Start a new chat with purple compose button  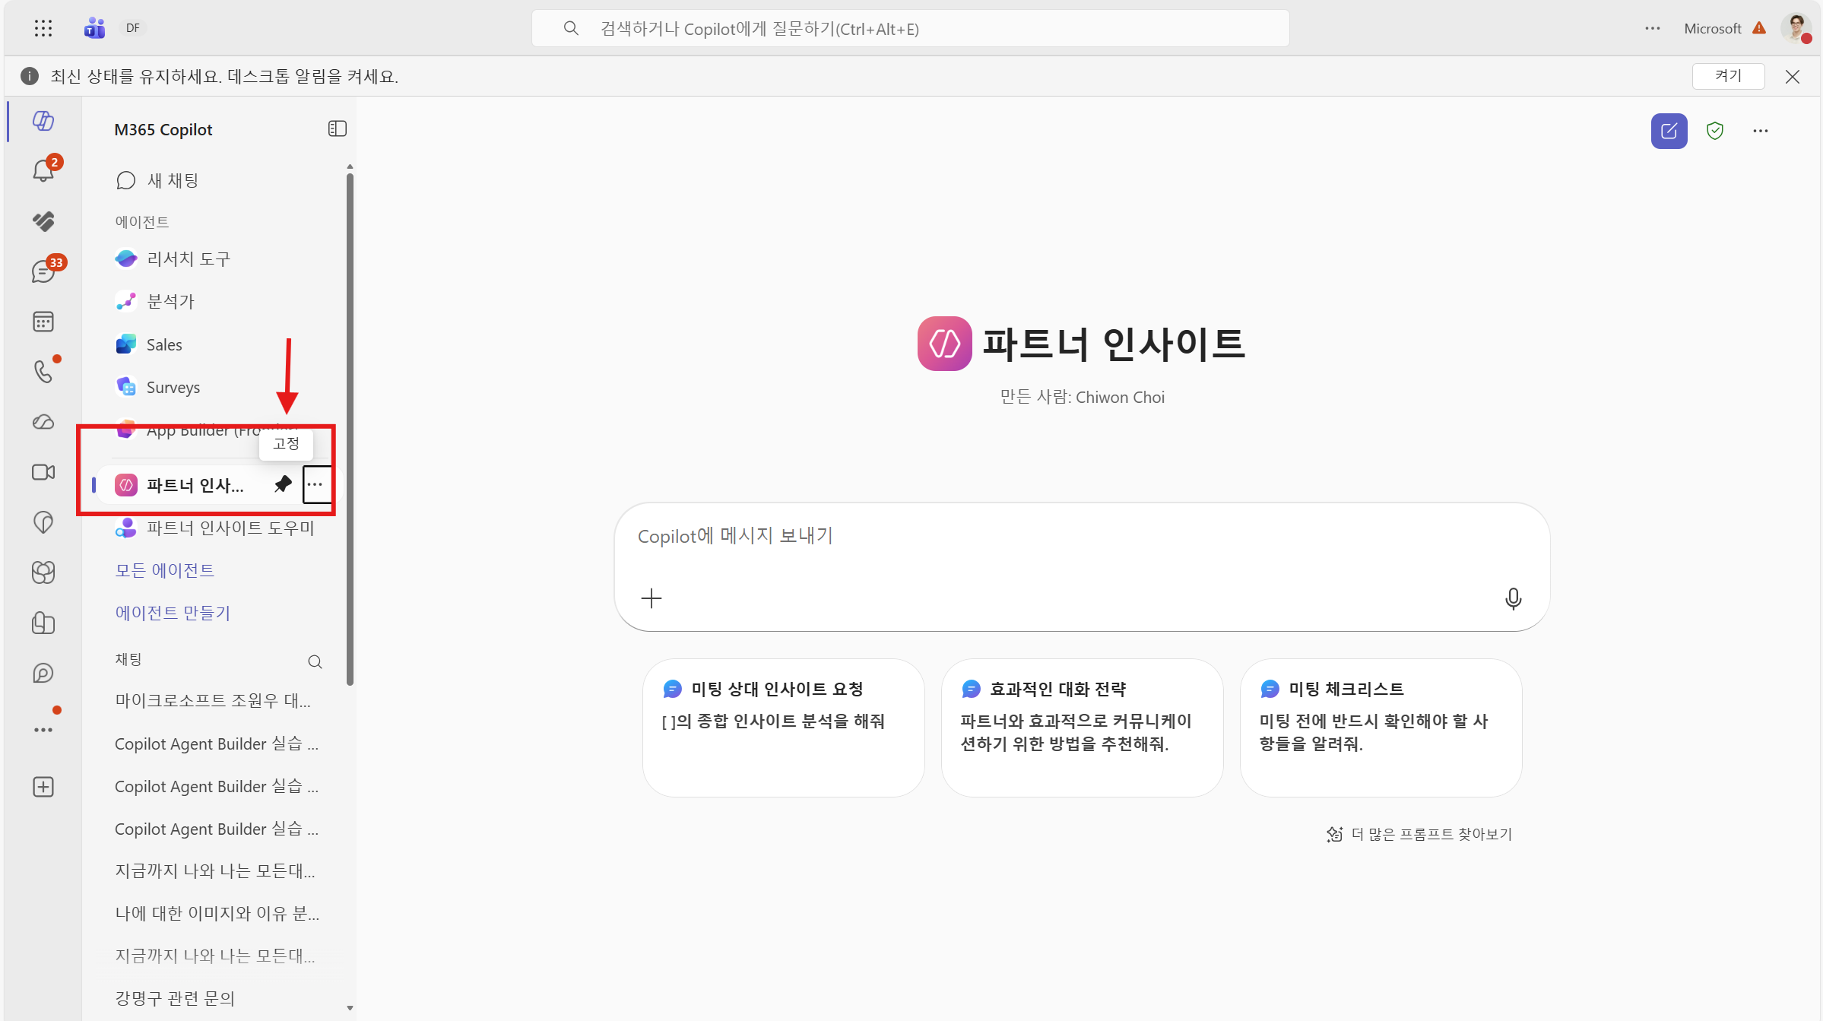(1669, 131)
